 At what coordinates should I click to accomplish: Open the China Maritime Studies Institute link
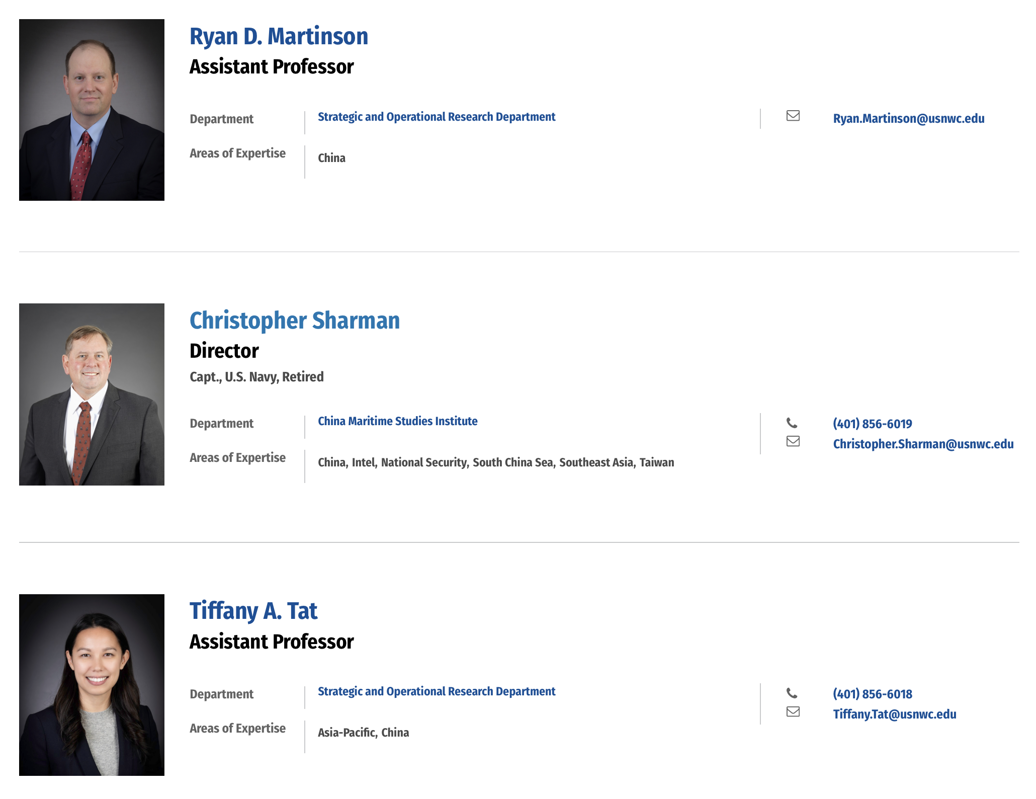click(x=398, y=421)
